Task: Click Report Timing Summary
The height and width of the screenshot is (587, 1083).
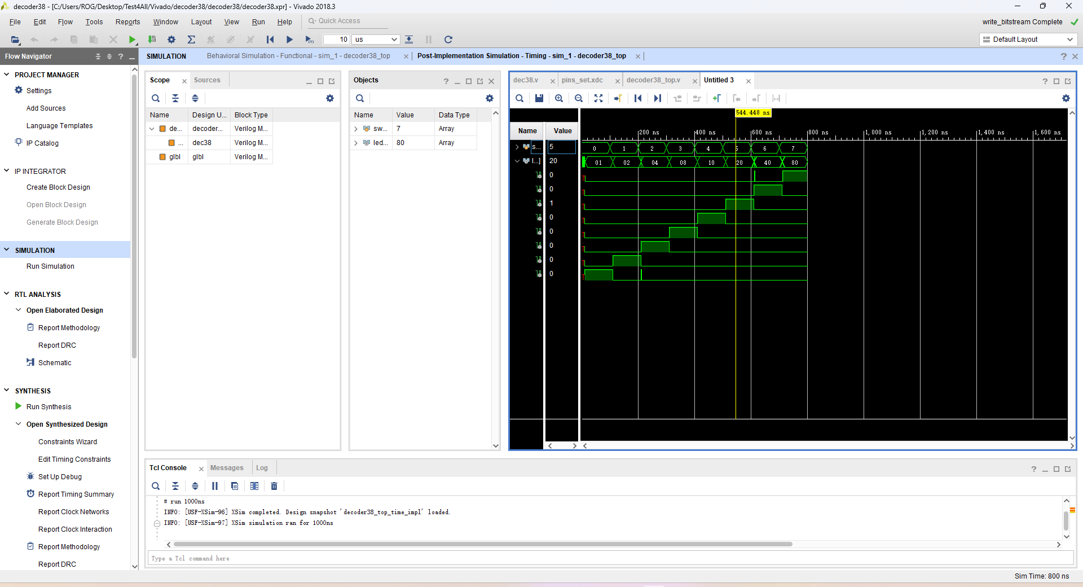Action: coord(76,494)
